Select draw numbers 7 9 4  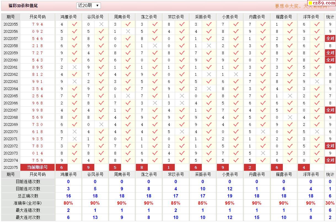pyautogui.click(x=37, y=24)
